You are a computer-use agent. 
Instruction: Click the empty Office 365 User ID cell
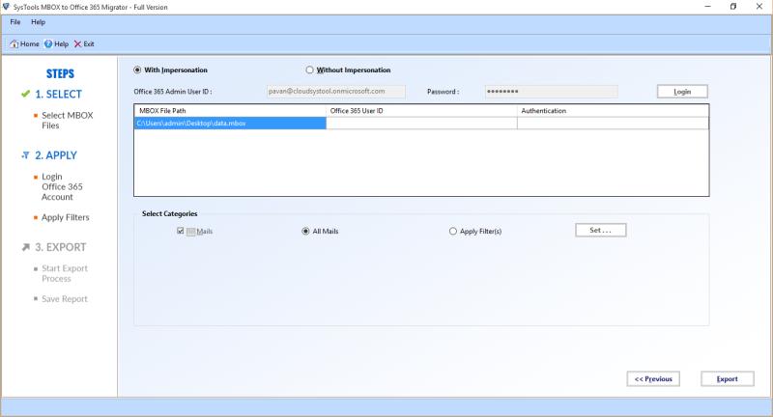(421, 124)
